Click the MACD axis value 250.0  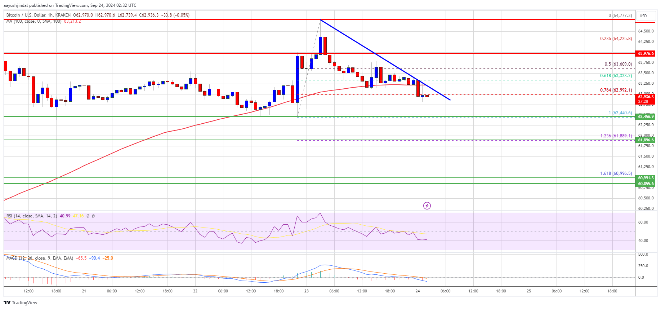click(x=643, y=266)
